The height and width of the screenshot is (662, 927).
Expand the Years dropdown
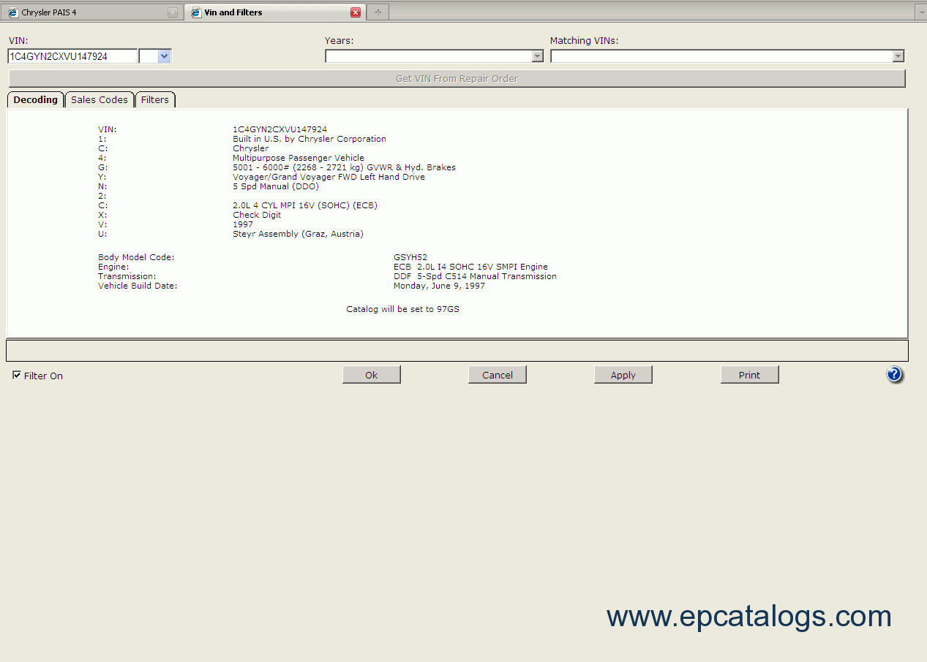(538, 56)
